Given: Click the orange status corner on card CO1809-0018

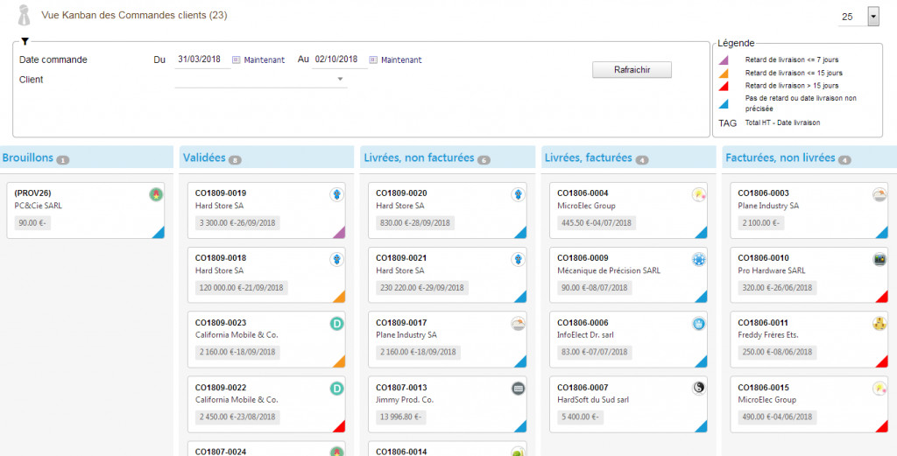Looking at the screenshot, I should point(338,297).
